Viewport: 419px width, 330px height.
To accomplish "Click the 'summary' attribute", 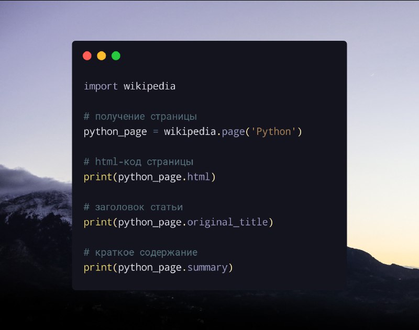I will point(207,268).
